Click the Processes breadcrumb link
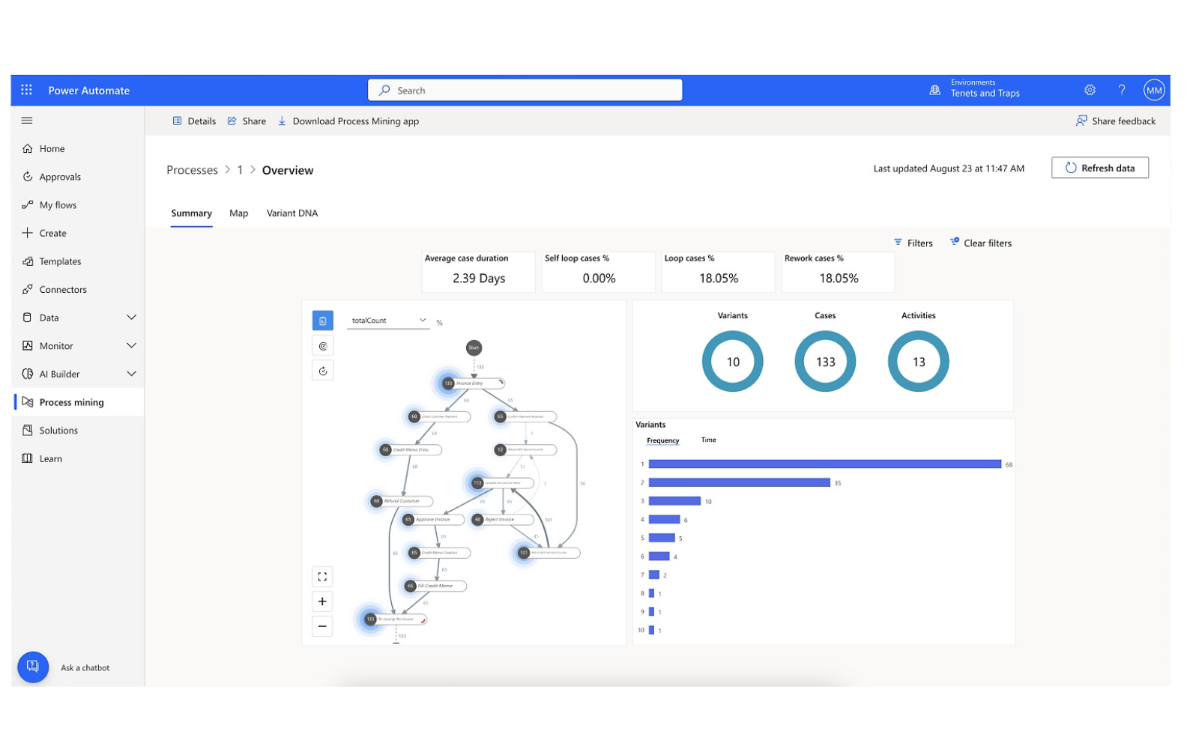Image resolution: width=1187 pixels, height=749 pixels. (192, 170)
